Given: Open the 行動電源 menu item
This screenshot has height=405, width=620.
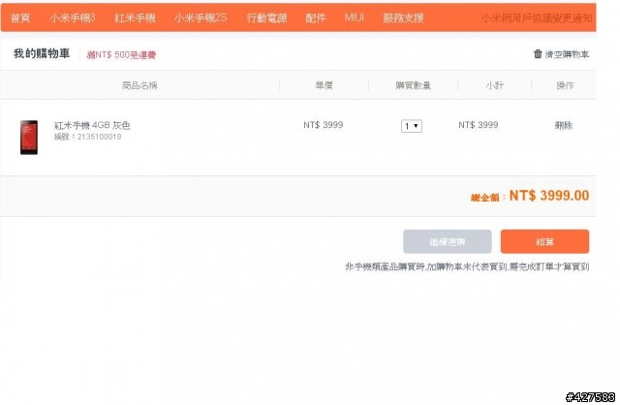Looking at the screenshot, I should tap(267, 17).
